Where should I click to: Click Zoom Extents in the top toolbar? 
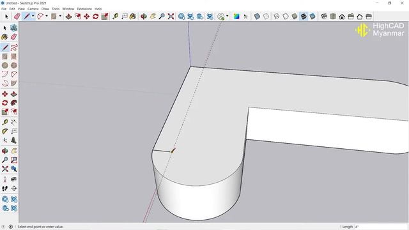pos(171,17)
